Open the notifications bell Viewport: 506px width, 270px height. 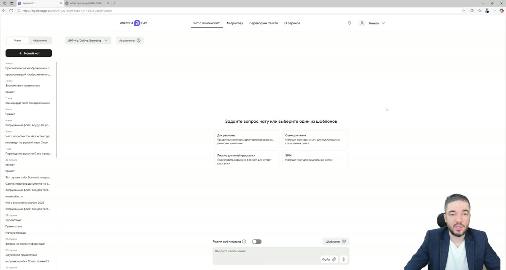[x=349, y=23]
